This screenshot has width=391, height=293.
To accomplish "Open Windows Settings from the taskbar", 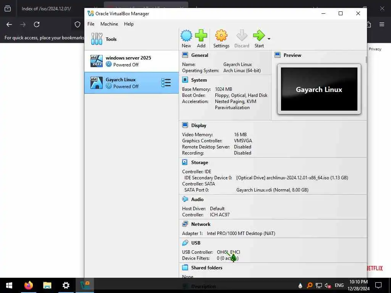I will pos(66,285).
